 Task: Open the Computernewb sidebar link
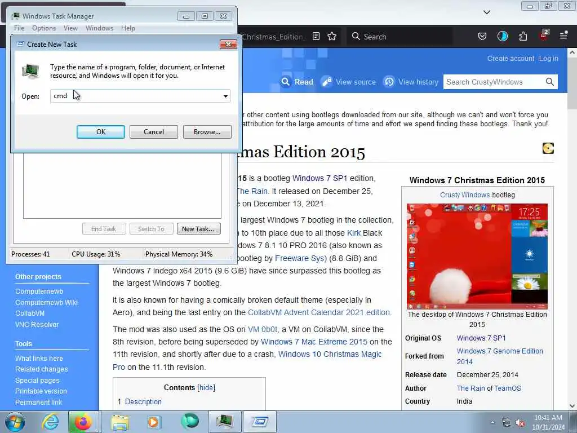(x=39, y=291)
